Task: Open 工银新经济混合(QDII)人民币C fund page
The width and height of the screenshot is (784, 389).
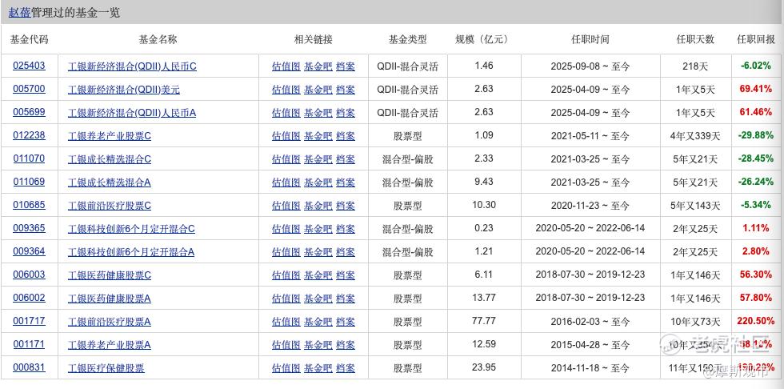Action: (133, 66)
